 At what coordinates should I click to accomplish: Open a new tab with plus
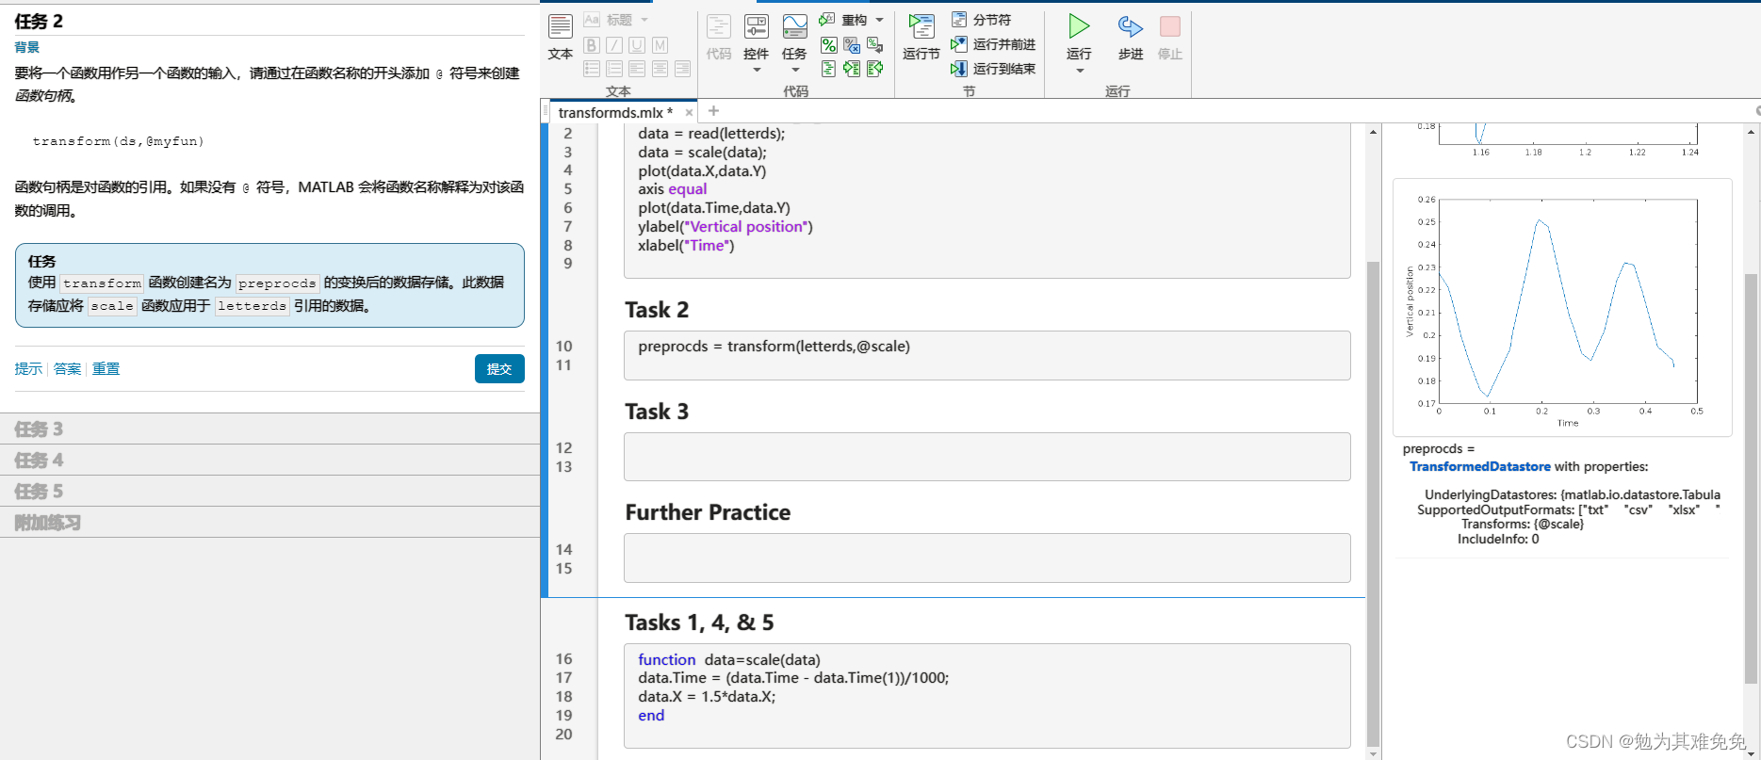click(713, 111)
